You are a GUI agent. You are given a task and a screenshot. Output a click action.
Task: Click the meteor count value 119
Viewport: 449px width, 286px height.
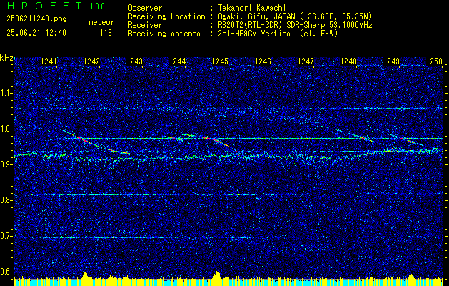pyautogui.click(x=106, y=33)
